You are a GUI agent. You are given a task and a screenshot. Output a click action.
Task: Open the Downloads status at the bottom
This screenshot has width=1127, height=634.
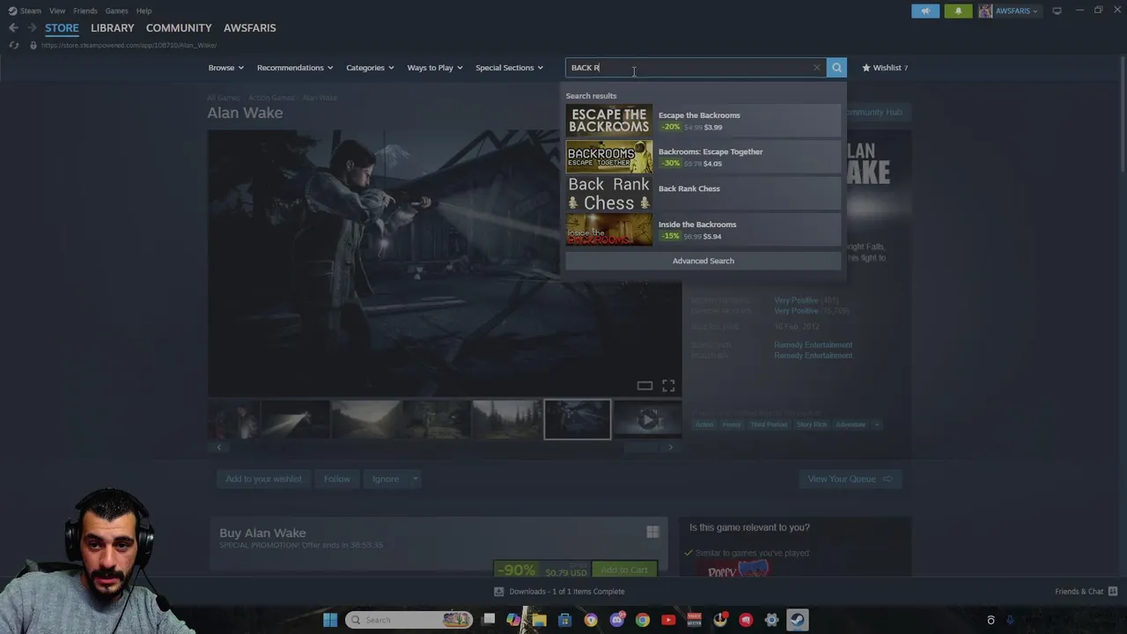(x=559, y=592)
